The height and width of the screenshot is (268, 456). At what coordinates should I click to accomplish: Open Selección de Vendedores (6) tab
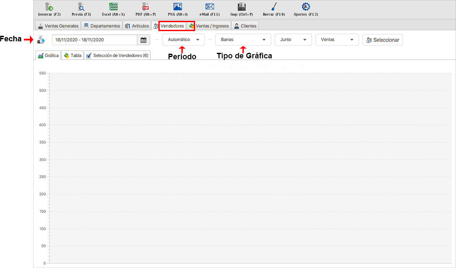click(x=117, y=55)
